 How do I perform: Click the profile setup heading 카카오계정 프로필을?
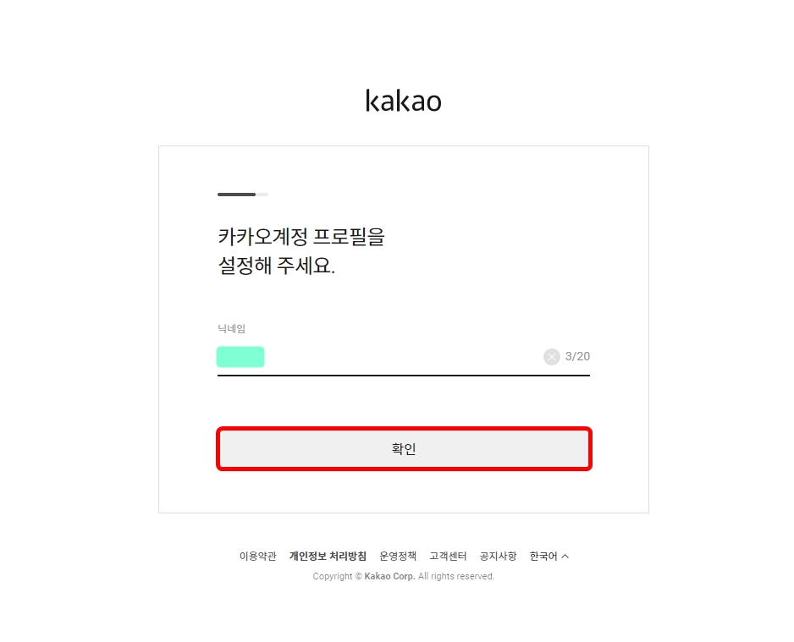(x=301, y=237)
